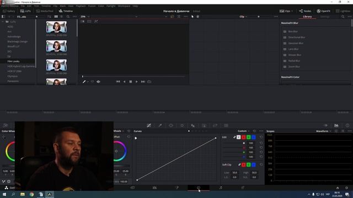Open the Tracker palette
The height and width of the screenshot is (198, 353).
pyautogui.click(x=182, y=125)
